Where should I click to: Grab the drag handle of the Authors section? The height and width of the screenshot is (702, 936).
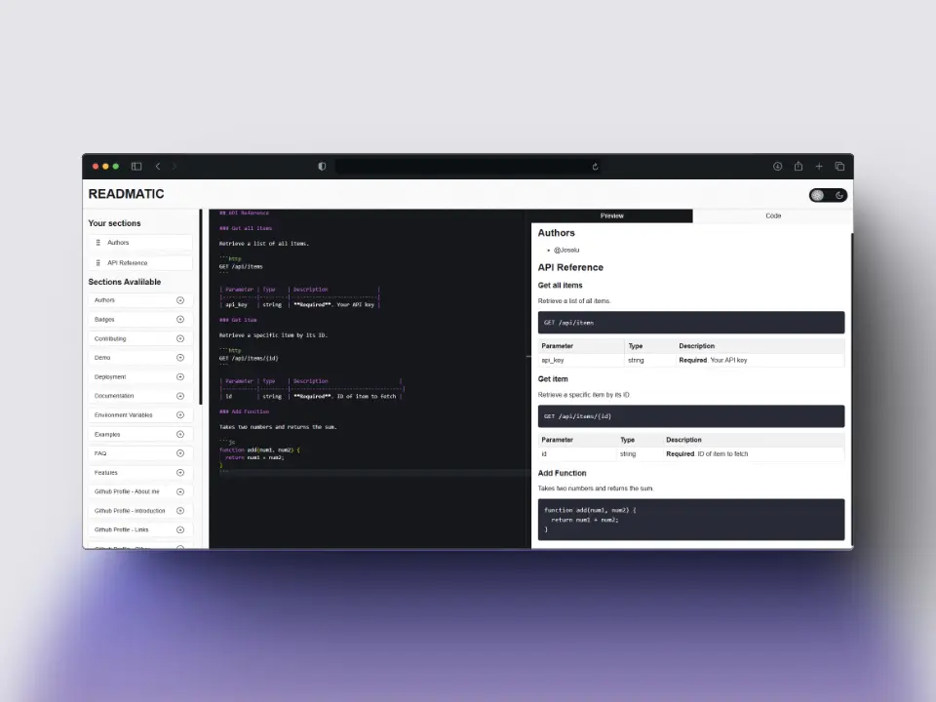pos(97,243)
